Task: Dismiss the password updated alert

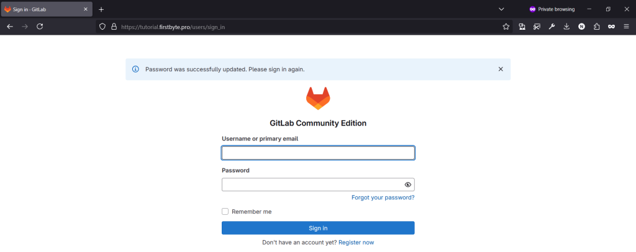Action: [501, 69]
